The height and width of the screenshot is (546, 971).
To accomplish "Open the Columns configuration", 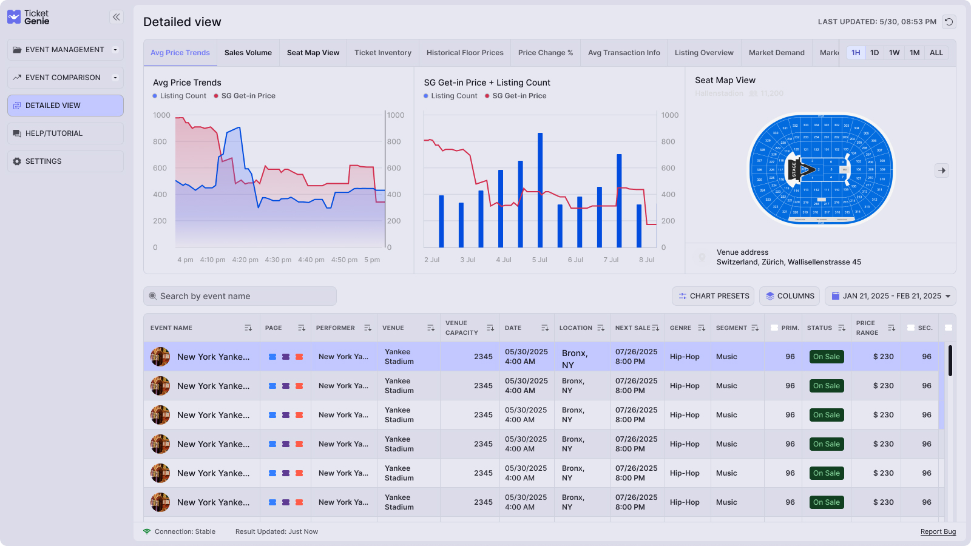I will click(x=790, y=295).
